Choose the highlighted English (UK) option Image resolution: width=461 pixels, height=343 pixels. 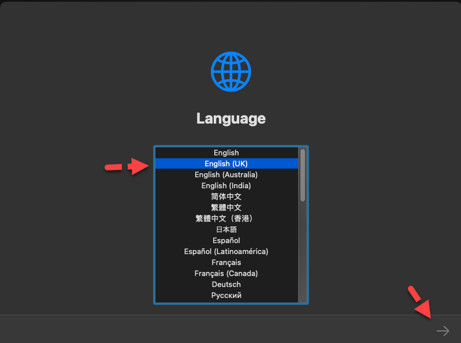point(226,164)
